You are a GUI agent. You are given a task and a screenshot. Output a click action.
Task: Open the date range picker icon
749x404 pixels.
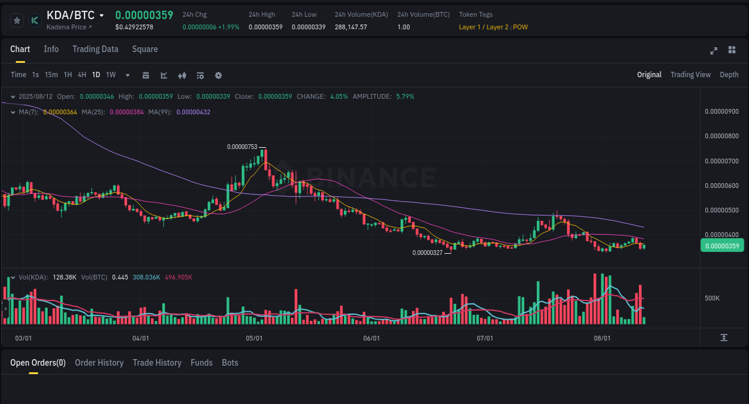(146, 75)
